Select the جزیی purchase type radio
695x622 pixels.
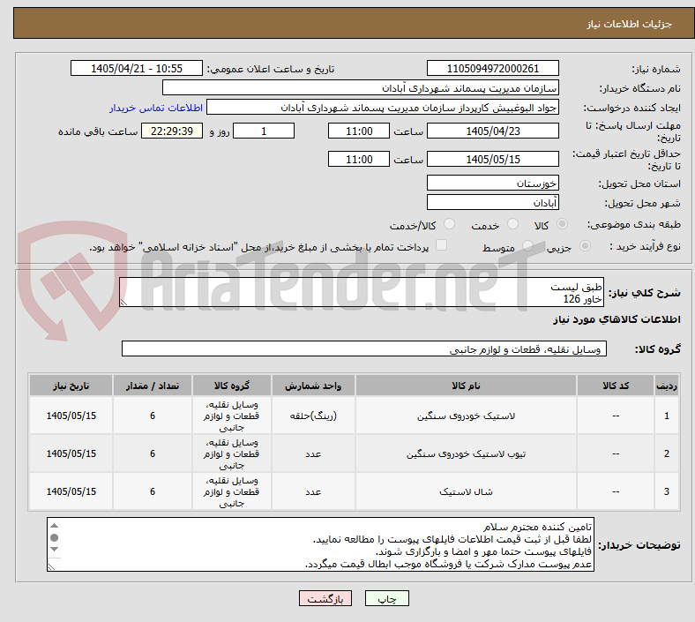tap(585, 246)
